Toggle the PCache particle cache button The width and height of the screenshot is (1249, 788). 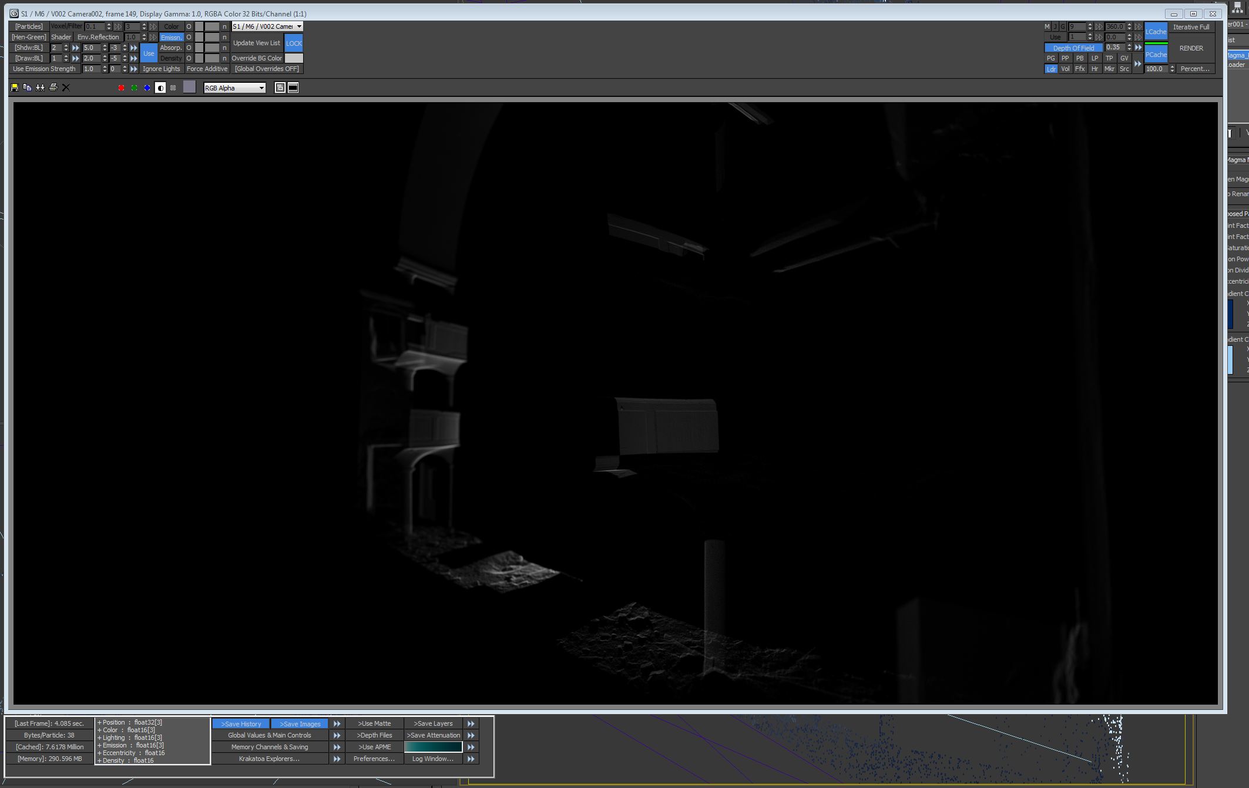(1156, 55)
